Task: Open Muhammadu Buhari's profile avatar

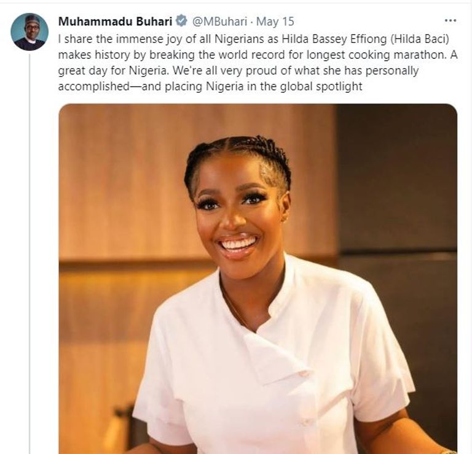Action: [x=29, y=32]
